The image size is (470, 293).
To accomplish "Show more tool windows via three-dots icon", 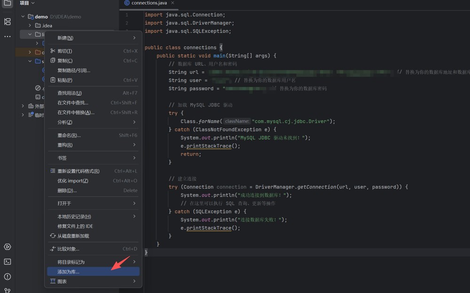I will (x=8, y=37).
